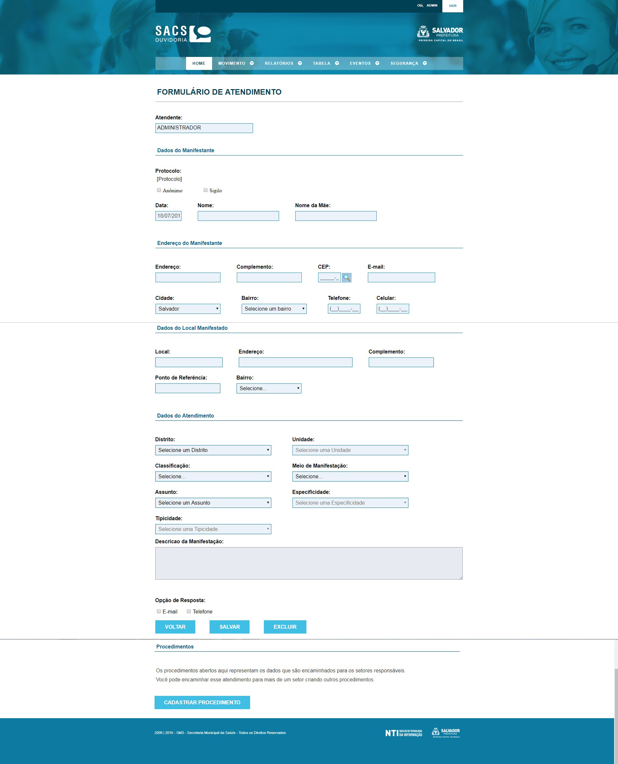Open the Movimento menu chevron icon
618x764 pixels.
[x=252, y=63]
